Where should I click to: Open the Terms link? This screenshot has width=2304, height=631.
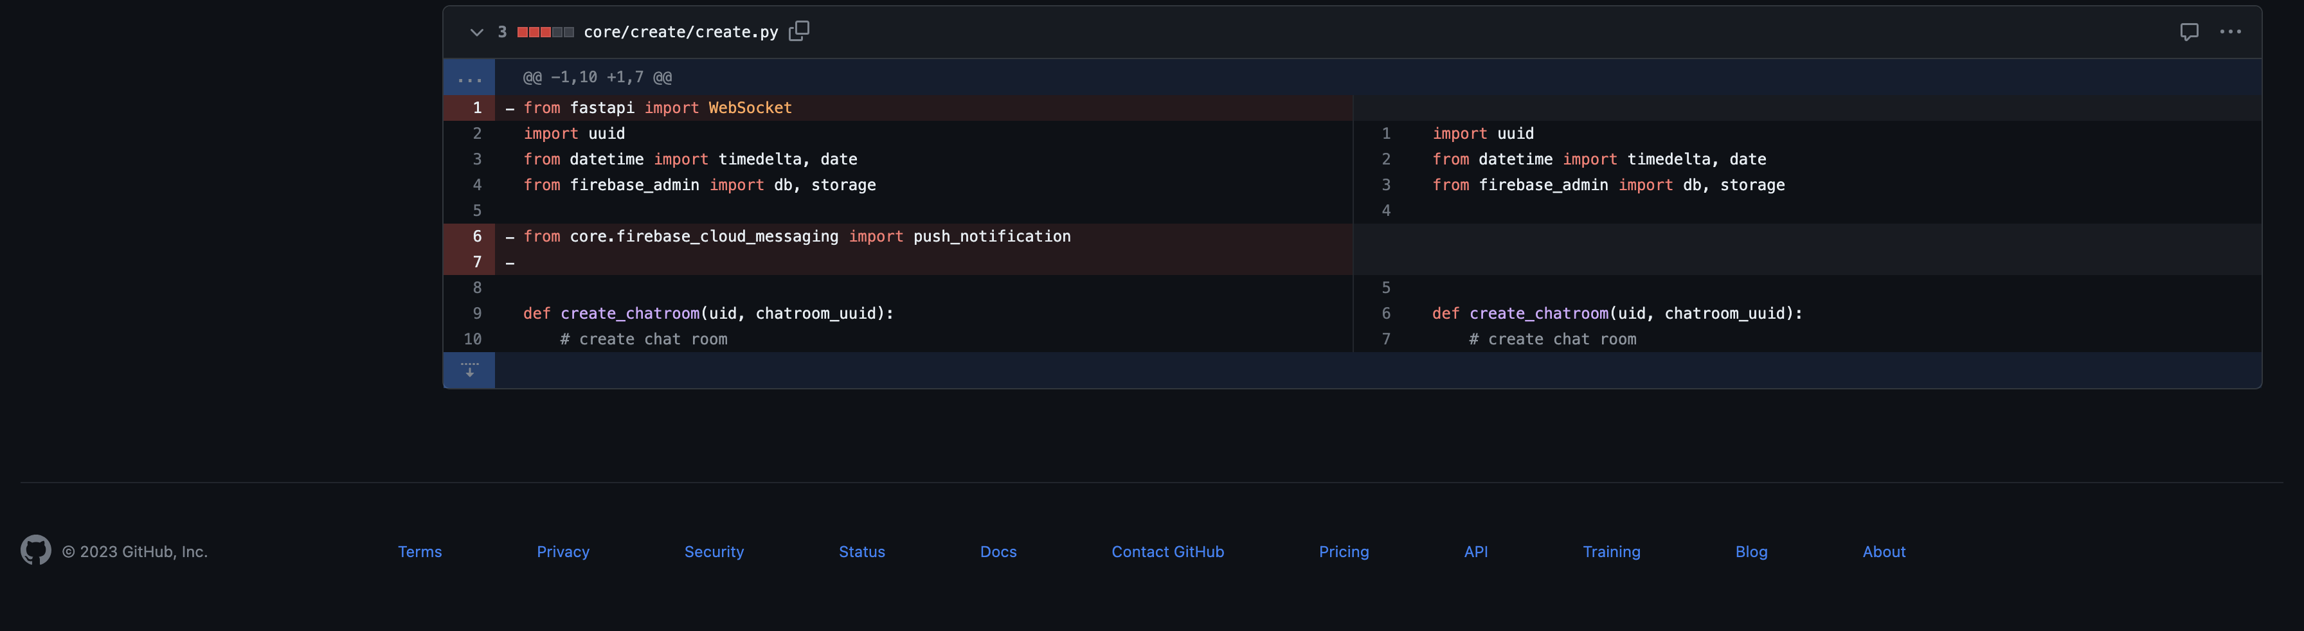pyautogui.click(x=420, y=551)
